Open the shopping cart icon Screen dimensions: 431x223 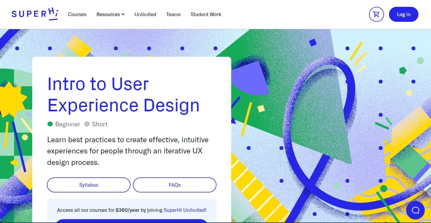point(376,14)
